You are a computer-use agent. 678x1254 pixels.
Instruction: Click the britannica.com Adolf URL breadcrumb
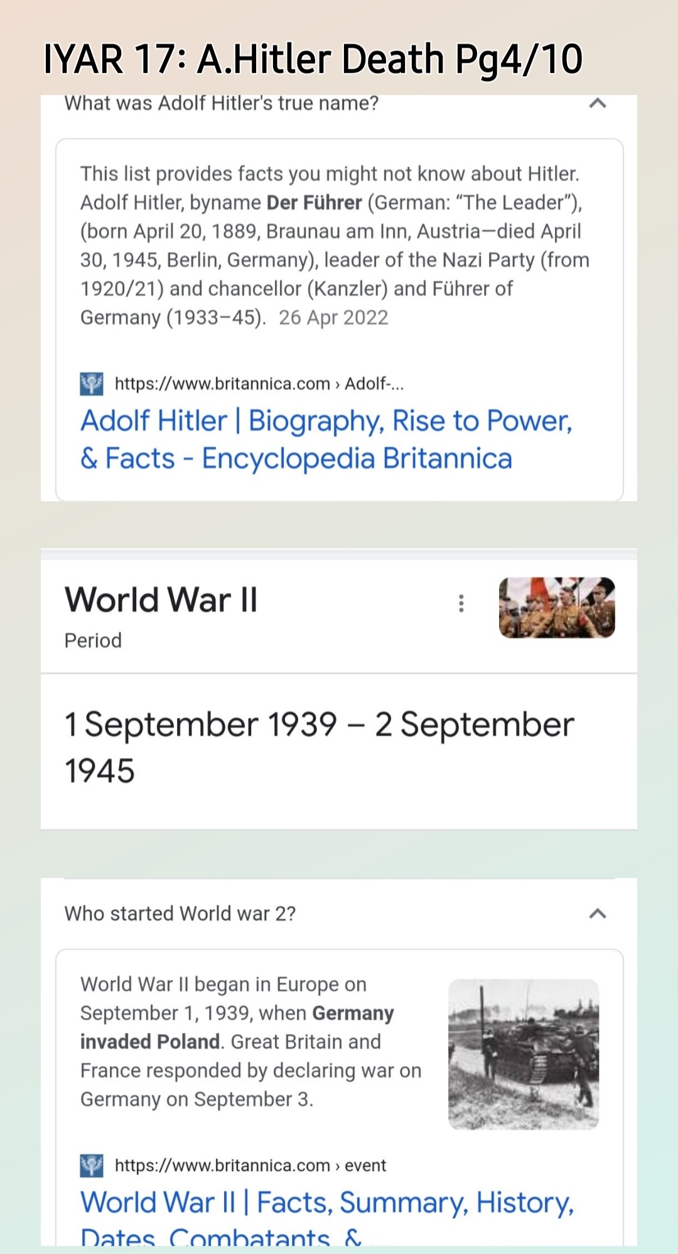pos(259,384)
